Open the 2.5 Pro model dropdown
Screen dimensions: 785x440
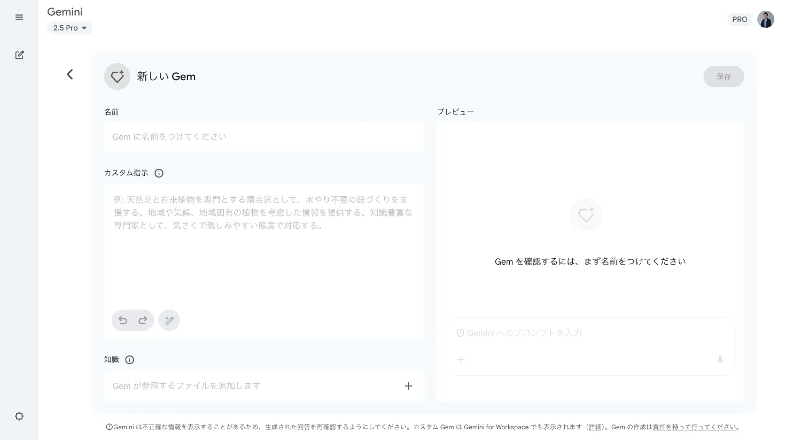(70, 28)
